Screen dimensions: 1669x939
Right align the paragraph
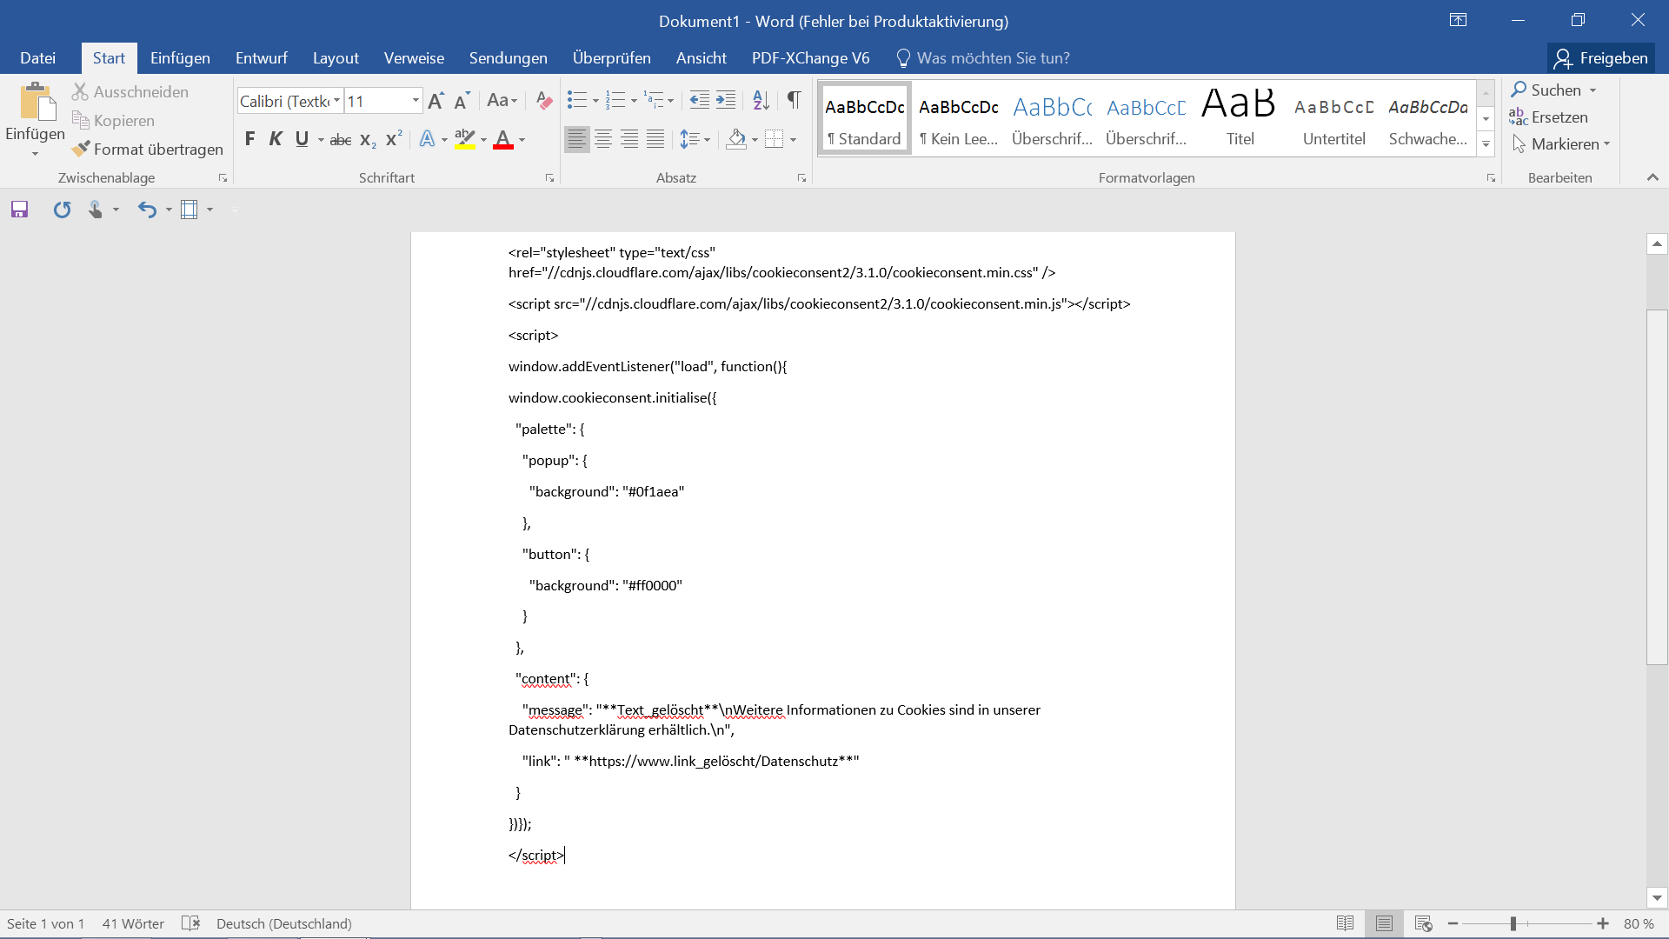coord(629,139)
